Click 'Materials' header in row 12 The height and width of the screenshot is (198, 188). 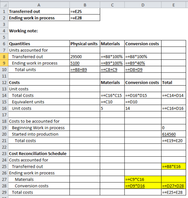point(112,83)
